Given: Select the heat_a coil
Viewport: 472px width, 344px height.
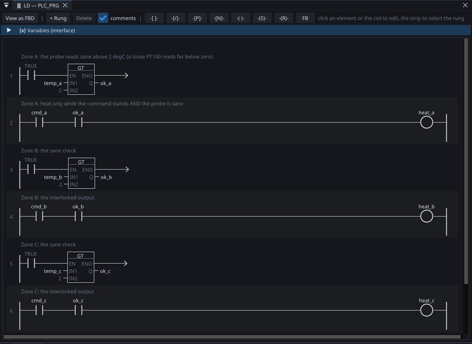Looking at the screenshot, I should [x=426, y=123].
